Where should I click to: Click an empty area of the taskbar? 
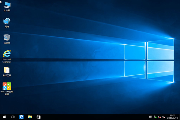click(x=90, y=117)
